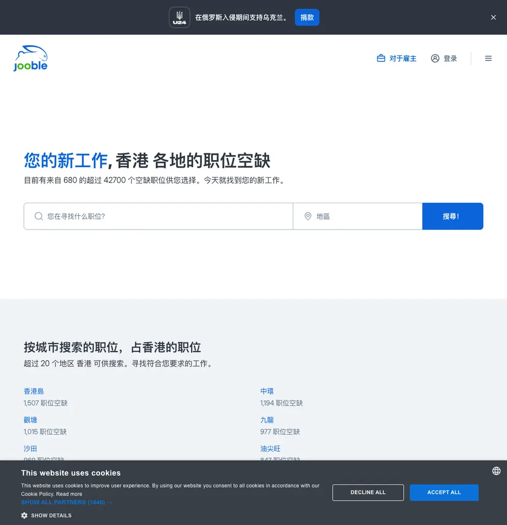Open the 九龍 jobs link

pyautogui.click(x=267, y=420)
